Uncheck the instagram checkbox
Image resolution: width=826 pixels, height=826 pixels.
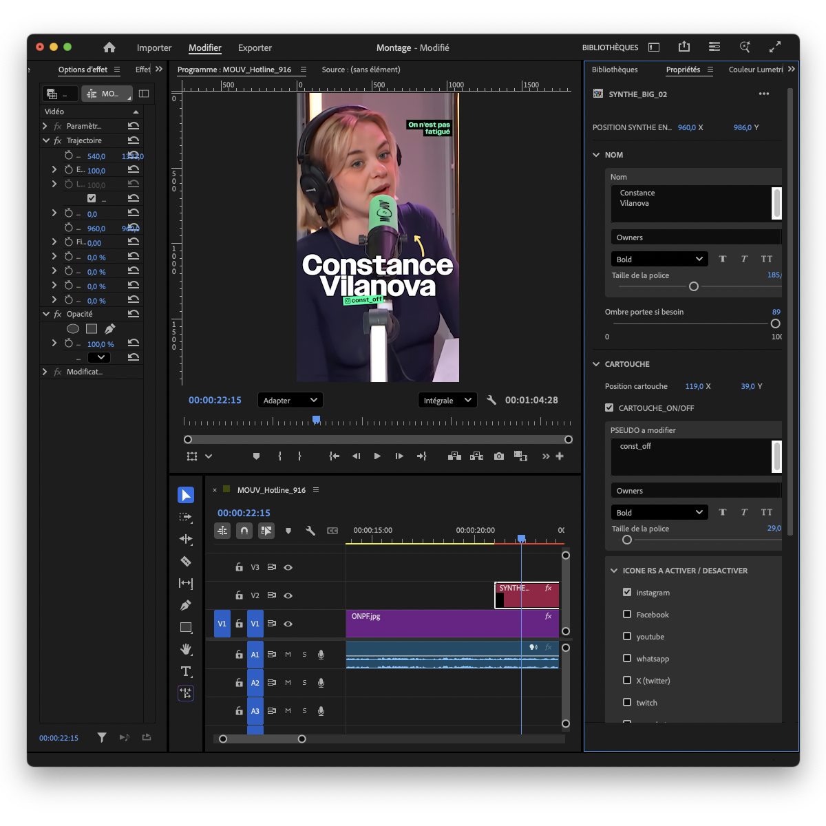click(x=627, y=592)
